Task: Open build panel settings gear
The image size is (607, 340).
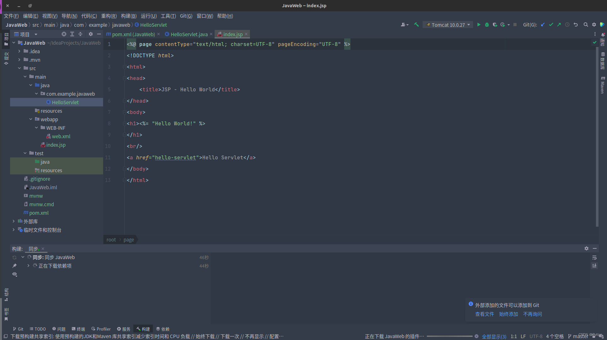Action: [587, 248]
